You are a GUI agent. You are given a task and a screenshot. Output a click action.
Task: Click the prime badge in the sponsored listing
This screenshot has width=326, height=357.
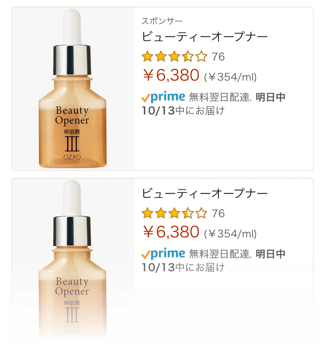[163, 97]
